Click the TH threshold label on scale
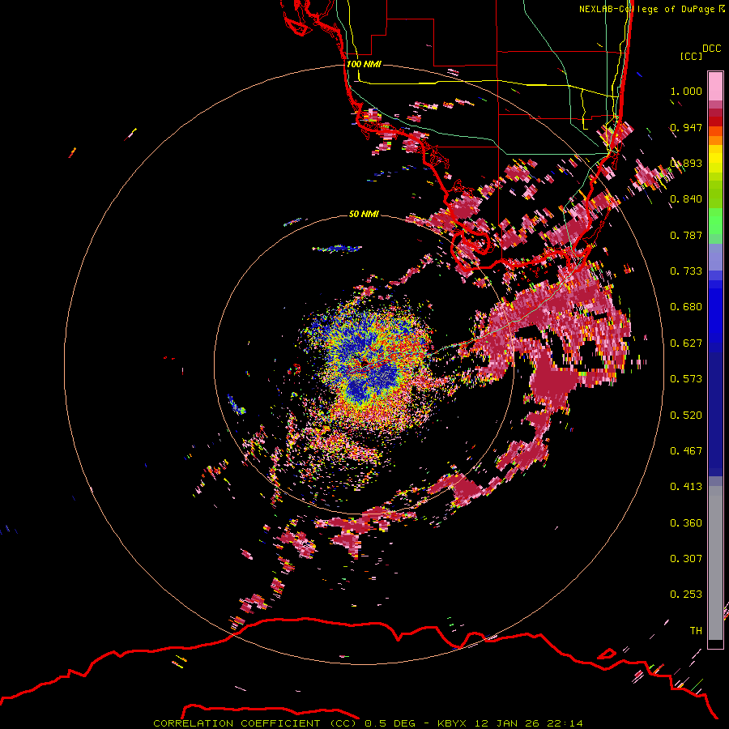This screenshot has height=729, width=729. [696, 631]
